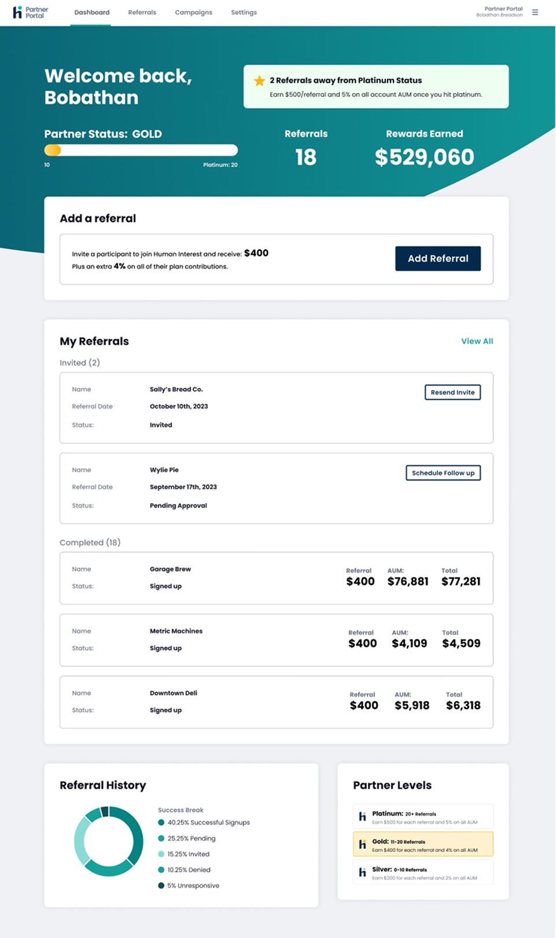Click the Metric Machines AUM $4,109
This screenshot has height=938, width=556.
pos(410,643)
